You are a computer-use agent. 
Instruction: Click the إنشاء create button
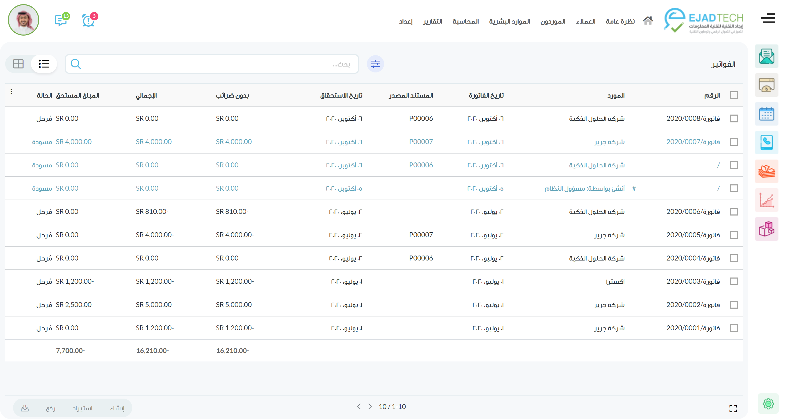point(117,408)
